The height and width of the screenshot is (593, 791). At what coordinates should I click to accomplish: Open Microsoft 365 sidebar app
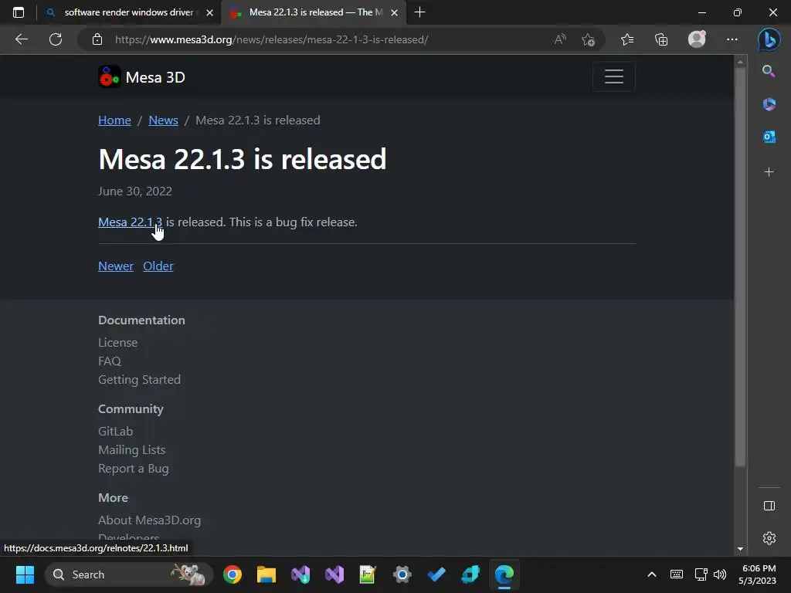click(x=769, y=104)
